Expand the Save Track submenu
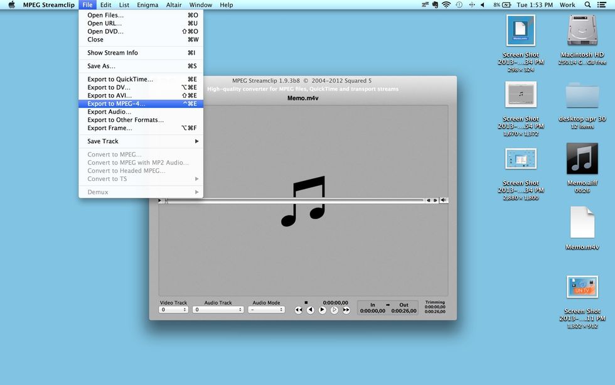Screen dimensions: 615x385 (x=141, y=141)
